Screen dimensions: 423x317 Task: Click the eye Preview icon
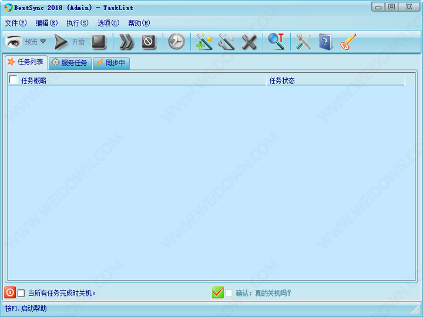(x=14, y=42)
